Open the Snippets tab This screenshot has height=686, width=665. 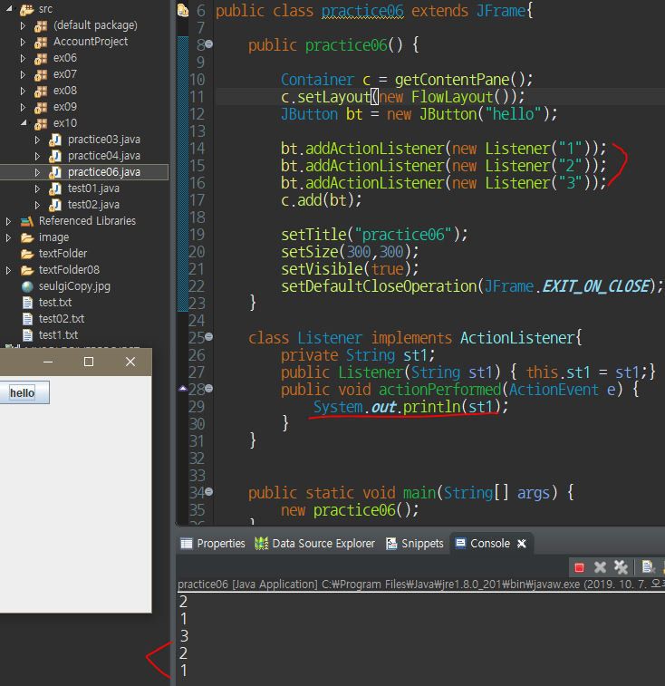(x=415, y=544)
